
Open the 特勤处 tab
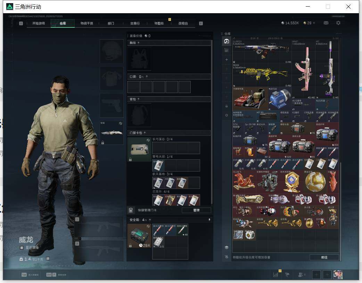(x=159, y=23)
